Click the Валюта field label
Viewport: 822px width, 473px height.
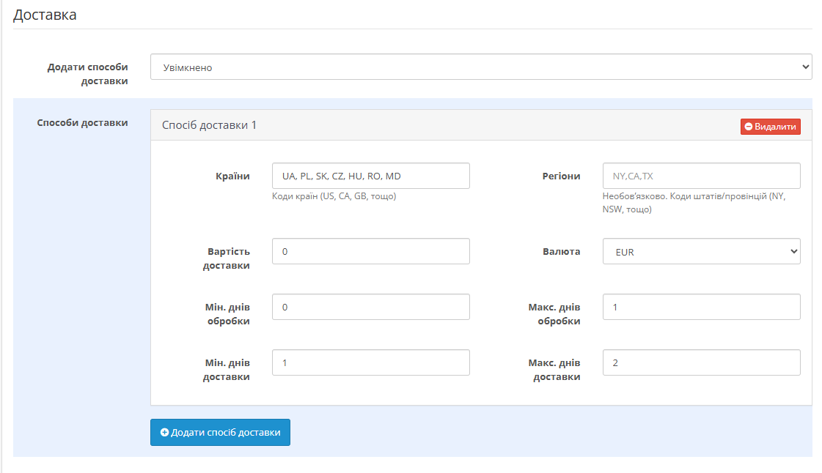click(561, 251)
